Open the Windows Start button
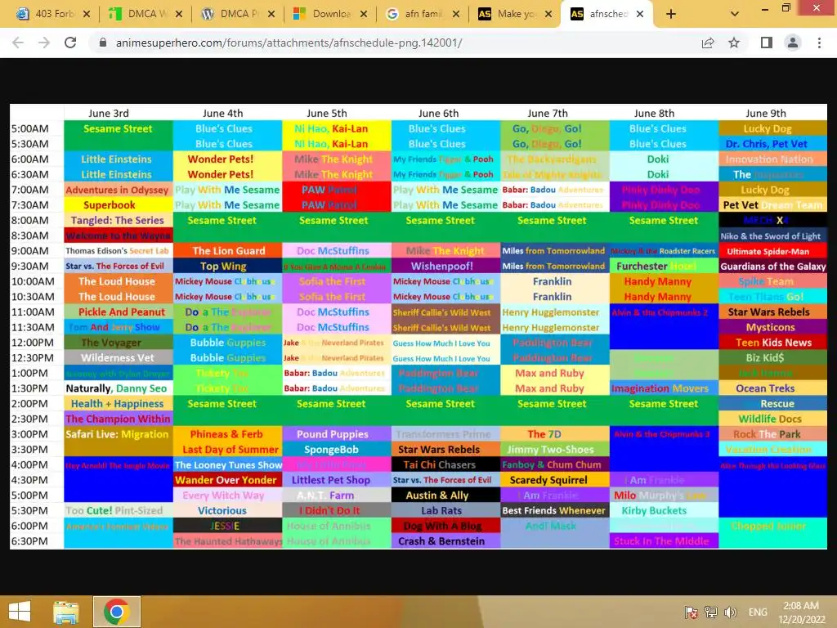Screen dimensions: 837x628 click(20, 612)
